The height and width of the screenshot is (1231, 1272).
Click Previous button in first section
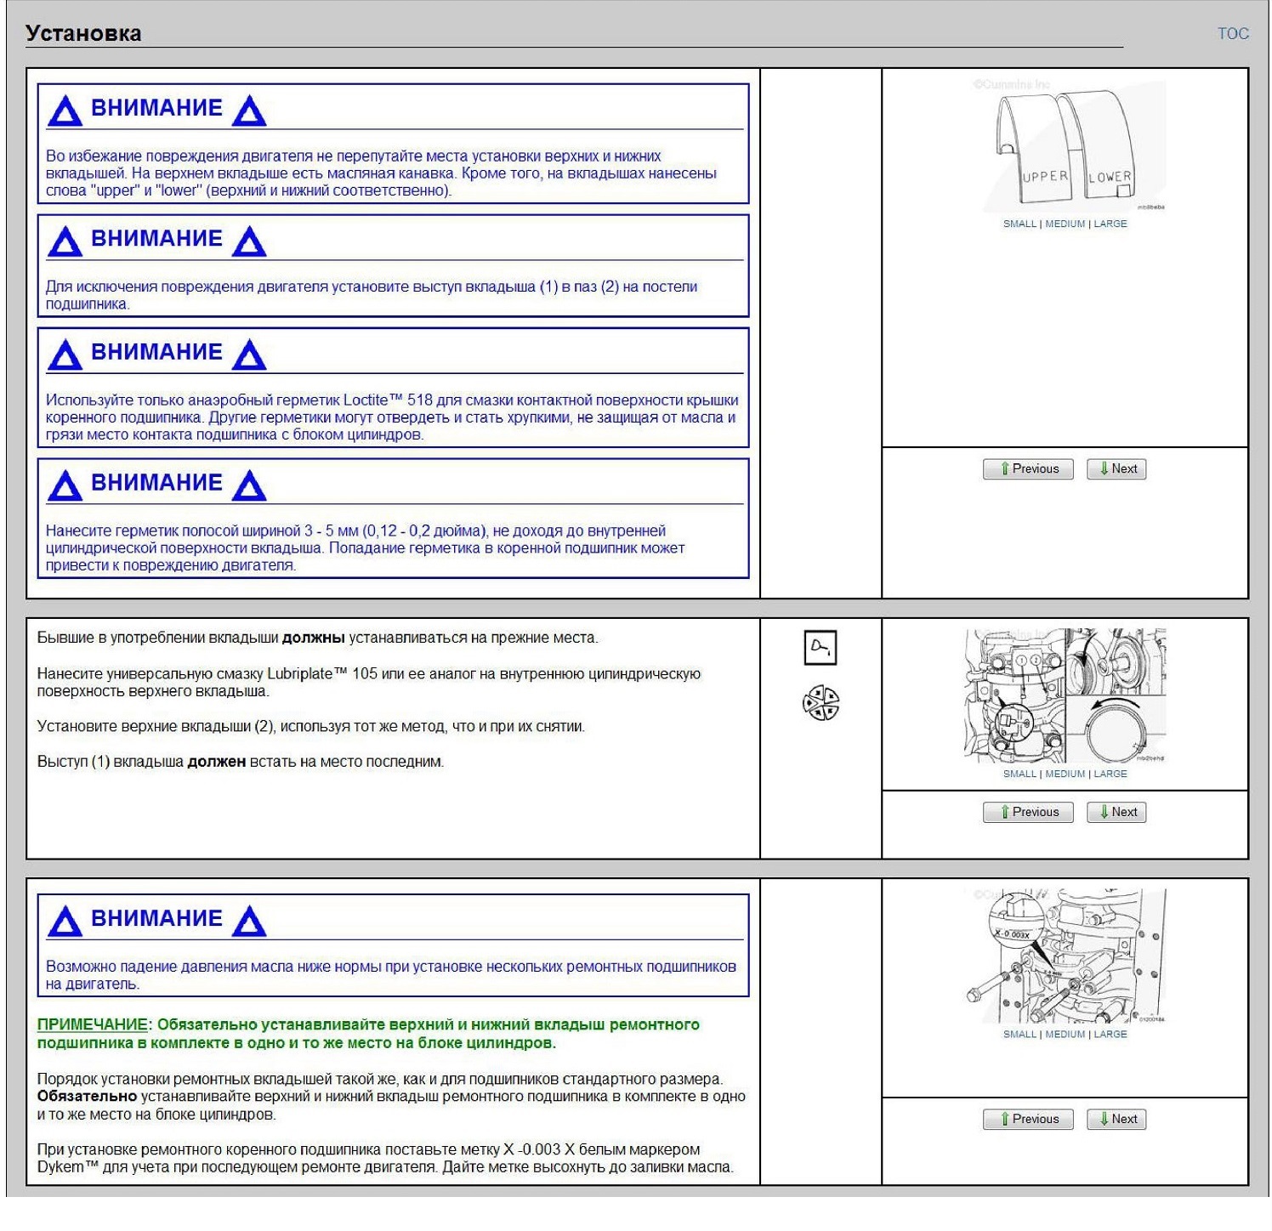[x=1028, y=468]
